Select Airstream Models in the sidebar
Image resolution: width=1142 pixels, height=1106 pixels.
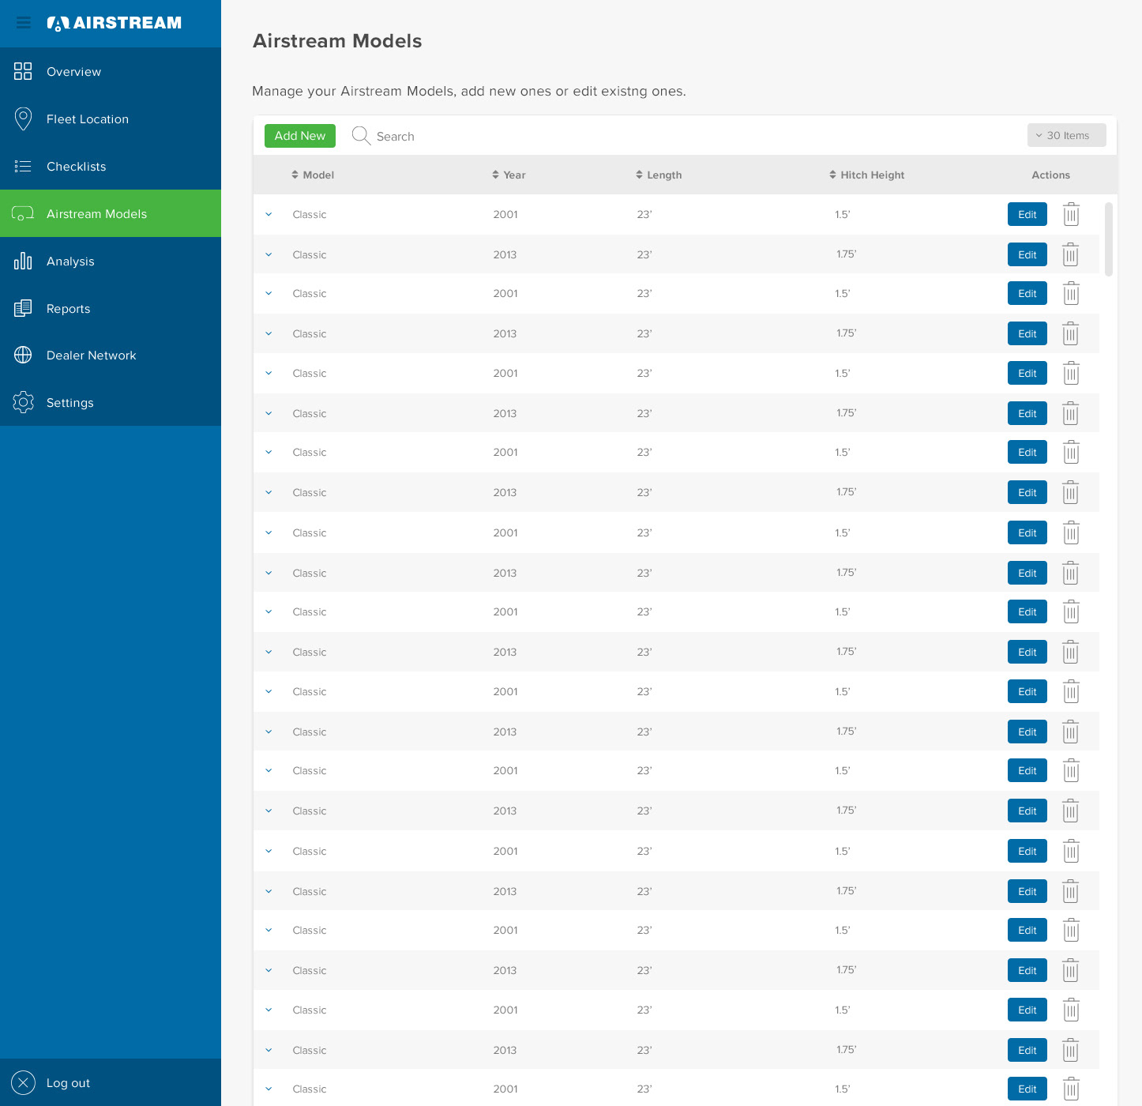point(111,213)
